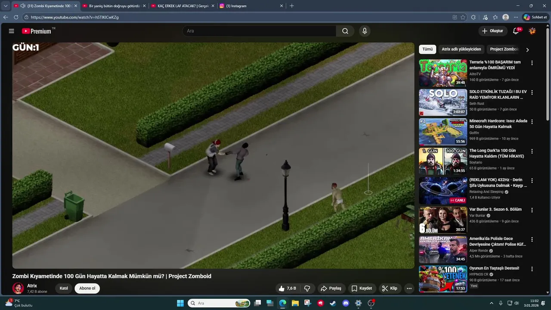Share the video with Paylaş
The image size is (551, 310).
click(331, 288)
